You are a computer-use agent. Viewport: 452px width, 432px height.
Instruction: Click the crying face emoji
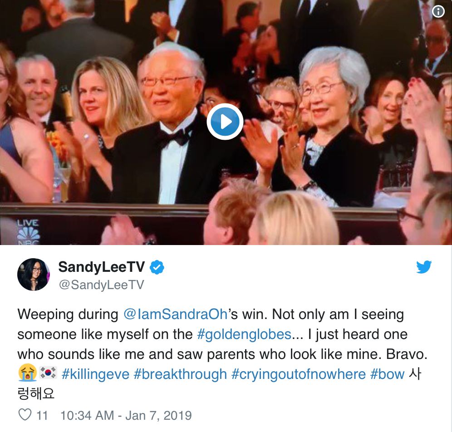(x=27, y=373)
